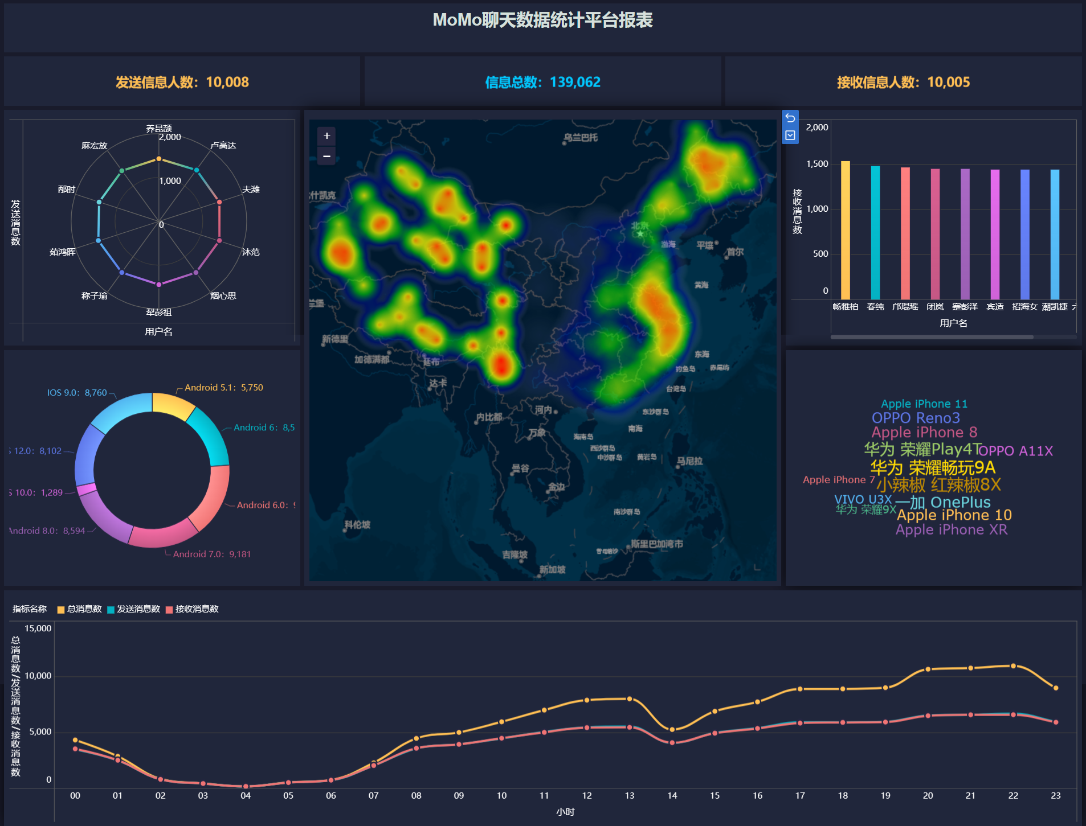Click the radar point for 养昆颉
This screenshot has height=826, width=1086.
coord(159,159)
